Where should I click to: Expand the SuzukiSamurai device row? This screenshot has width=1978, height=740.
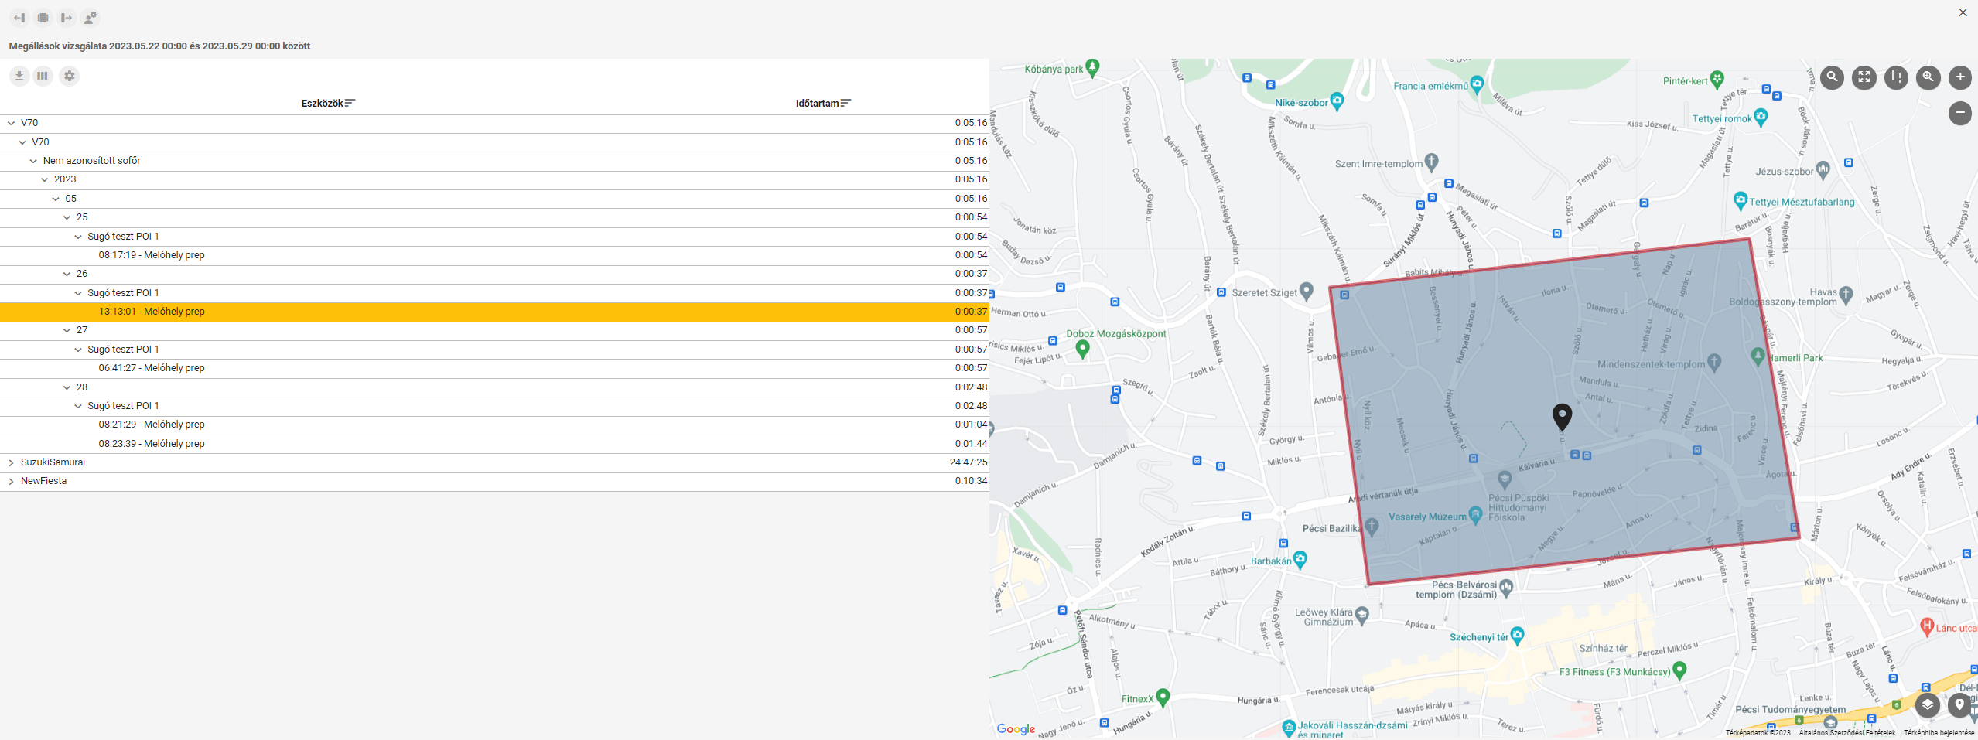pyautogui.click(x=11, y=462)
